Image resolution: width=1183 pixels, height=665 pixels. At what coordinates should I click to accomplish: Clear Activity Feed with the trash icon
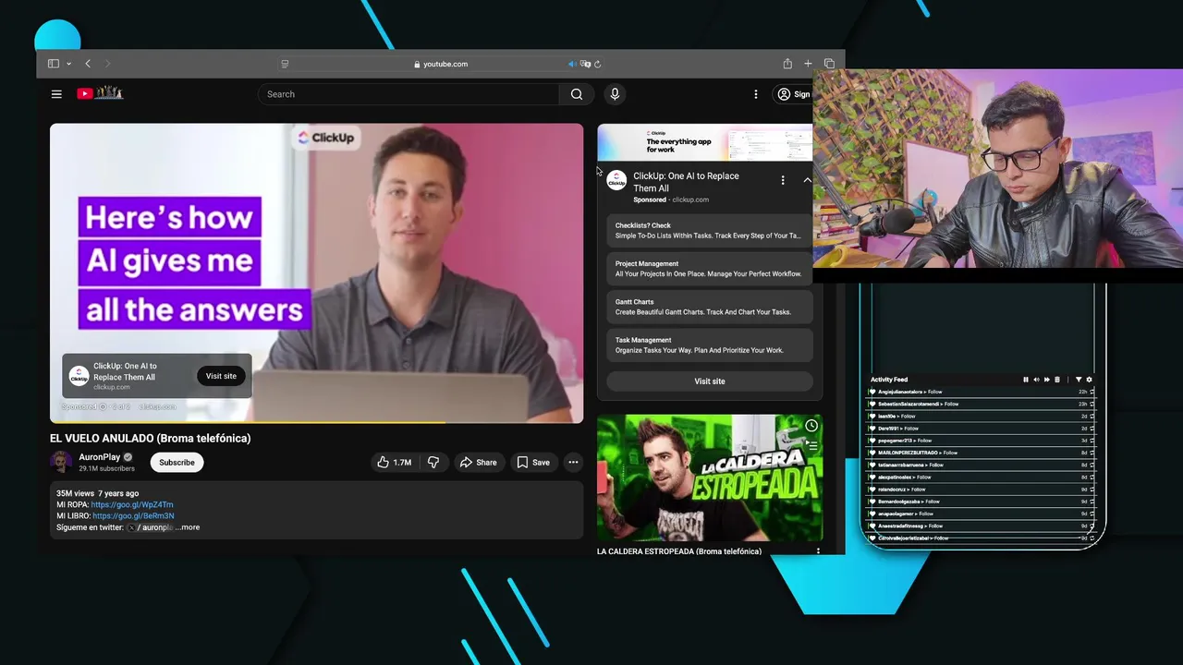(1057, 380)
